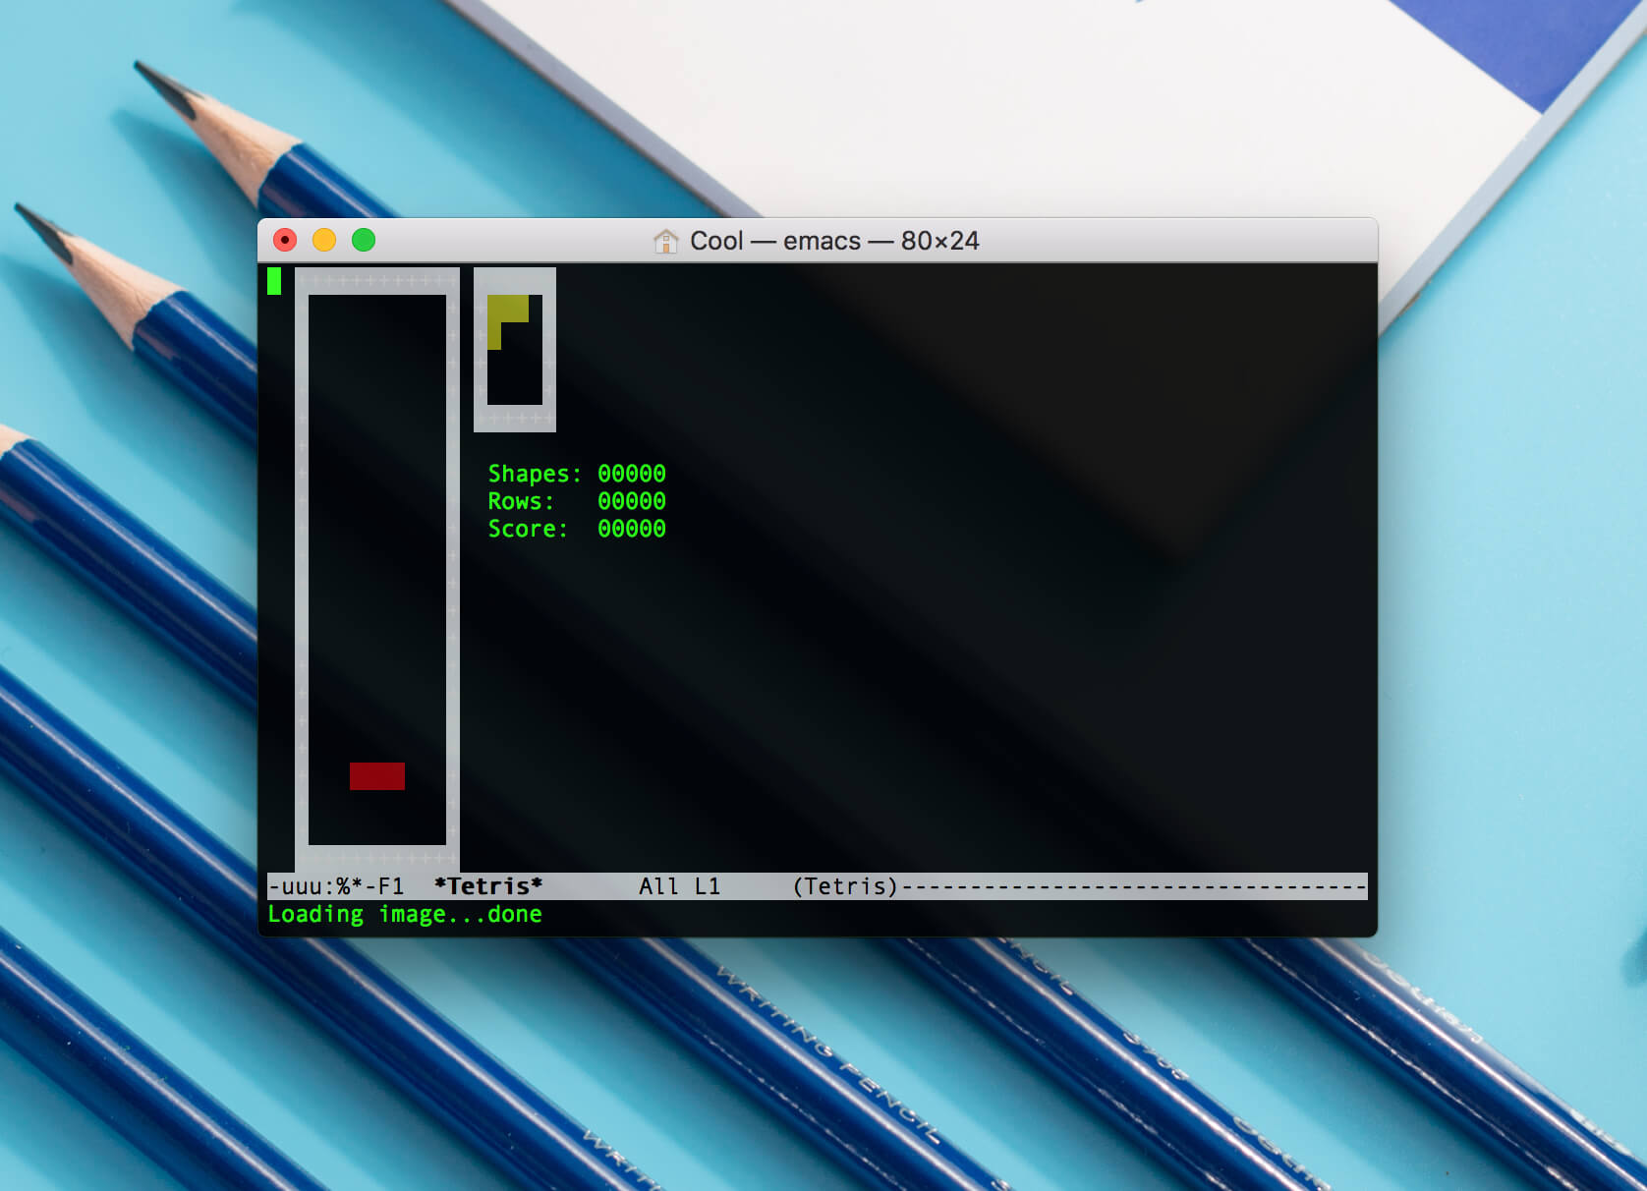Click the yellow next-shape preview piece

pos(508,321)
